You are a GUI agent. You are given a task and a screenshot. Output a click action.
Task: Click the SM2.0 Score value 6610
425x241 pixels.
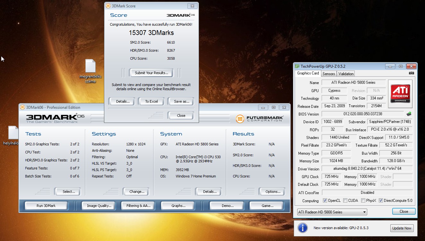171,42
